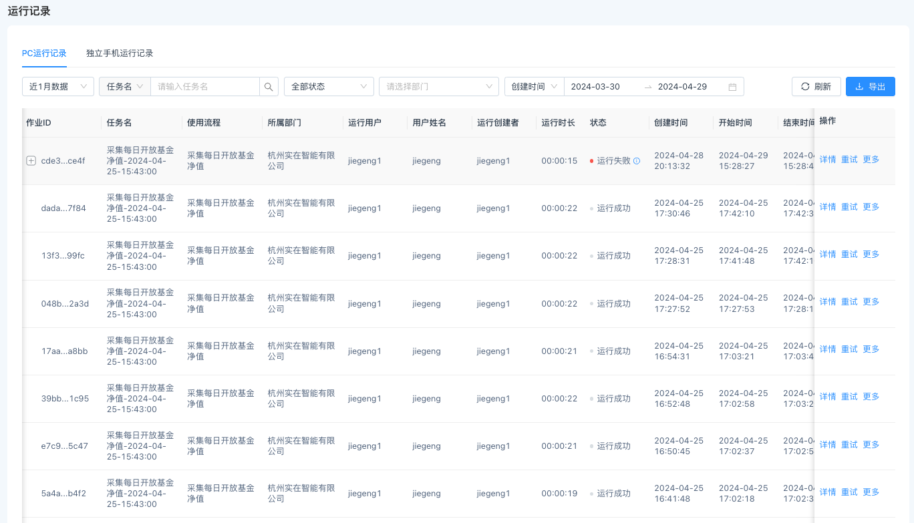Click the 请输入任务名 input field

(204, 87)
